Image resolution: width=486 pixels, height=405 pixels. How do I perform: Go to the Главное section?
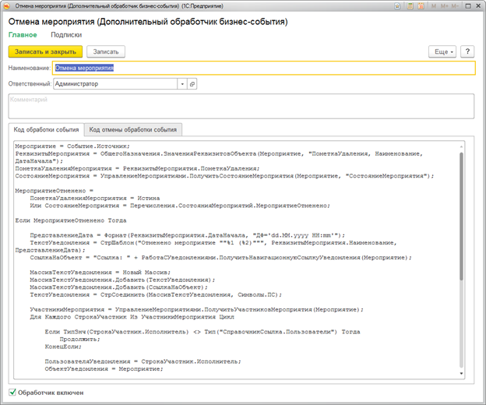22,34
